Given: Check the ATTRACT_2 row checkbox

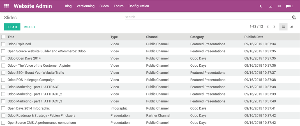Looking at the screenshot, I should point(3,94).
